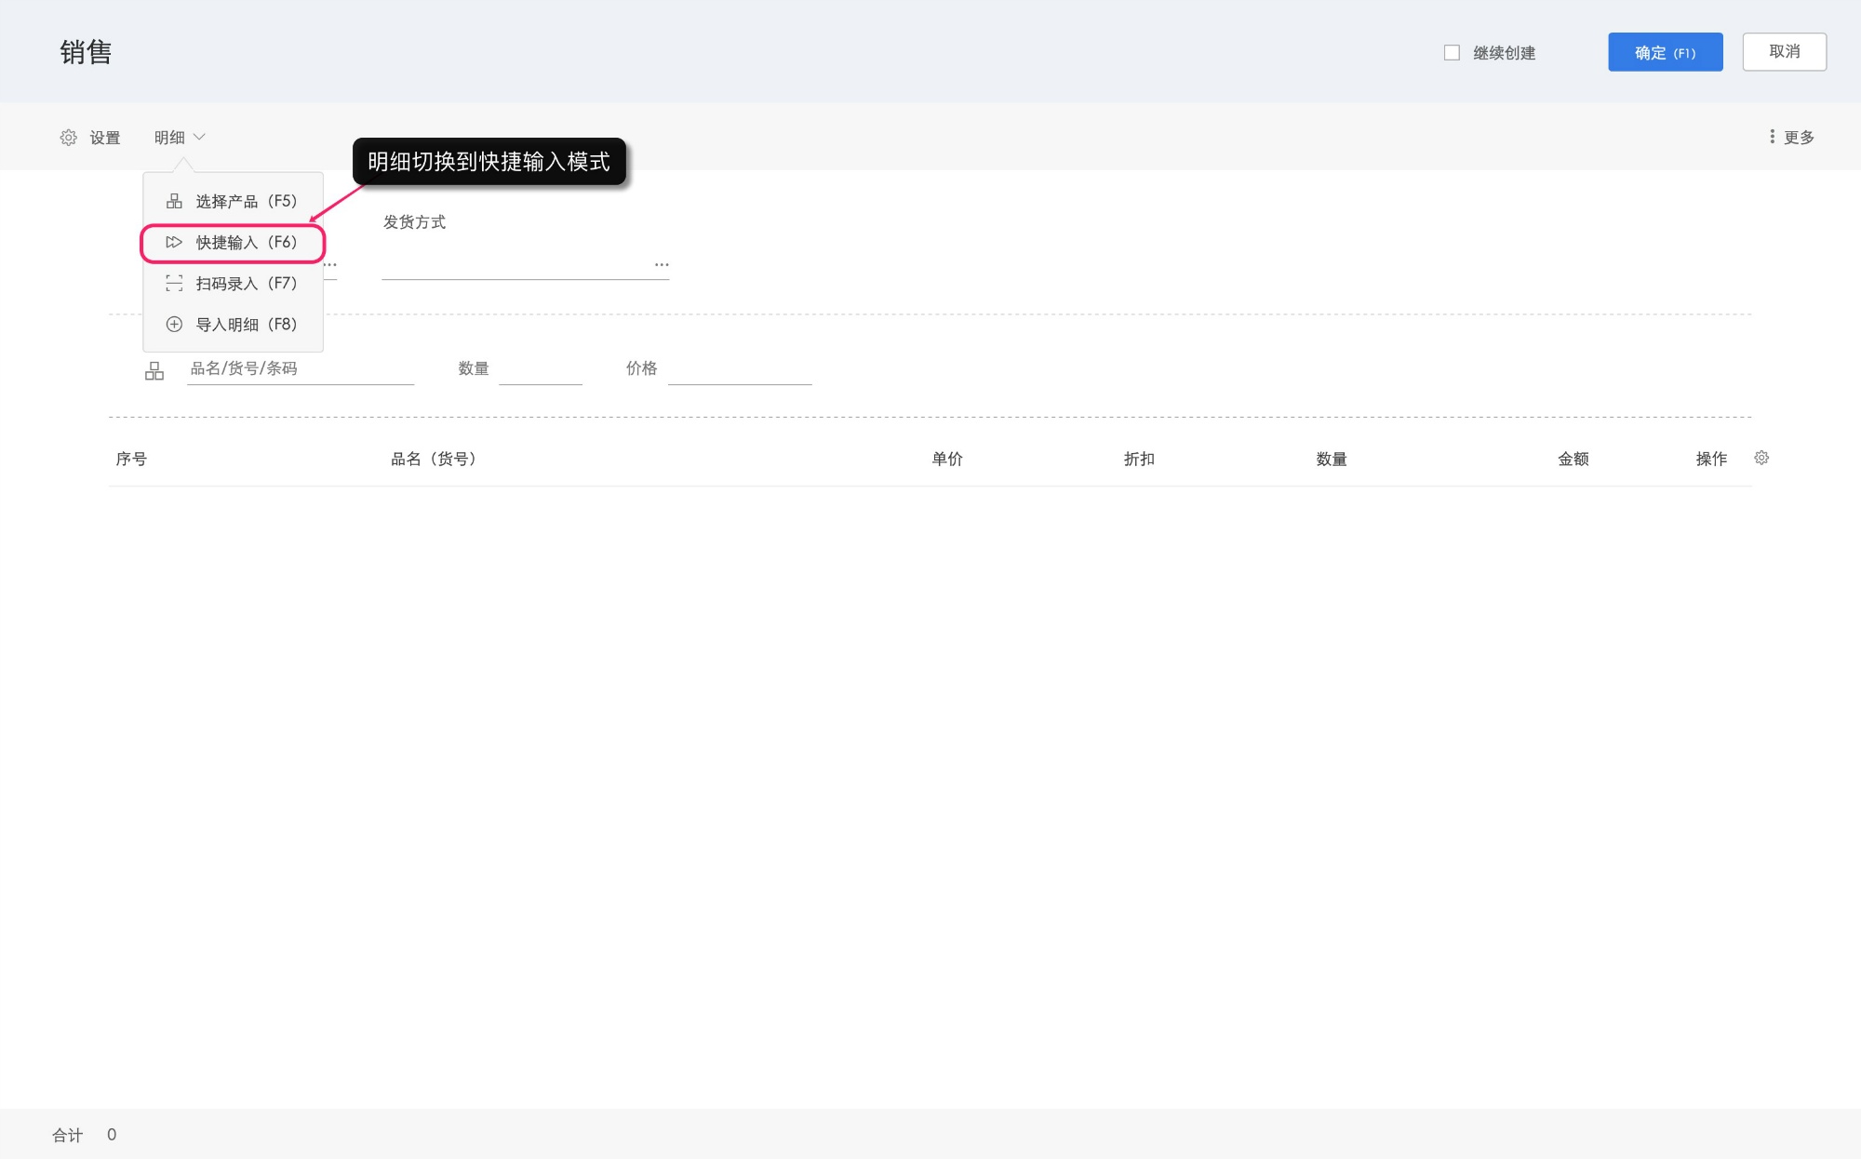
Task: Focus the 价格 input field
Action: click(740, 369)
